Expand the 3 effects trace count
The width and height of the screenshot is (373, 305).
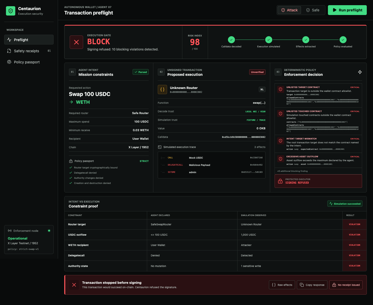click(x=260, y=147)
